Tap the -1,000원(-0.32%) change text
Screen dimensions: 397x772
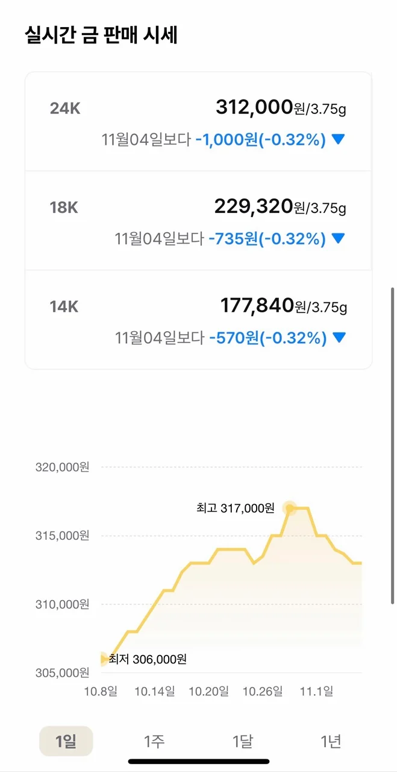[x=260, y=140]
